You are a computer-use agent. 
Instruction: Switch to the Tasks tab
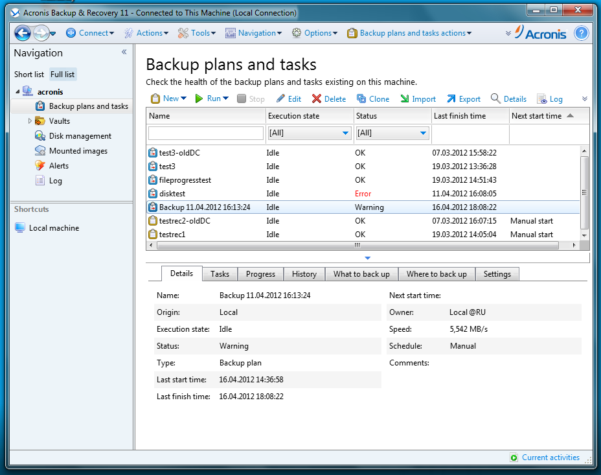tap(220, 274)
